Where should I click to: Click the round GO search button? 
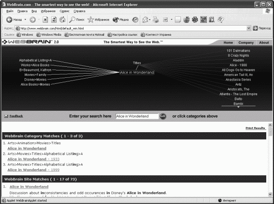point(163,116)
